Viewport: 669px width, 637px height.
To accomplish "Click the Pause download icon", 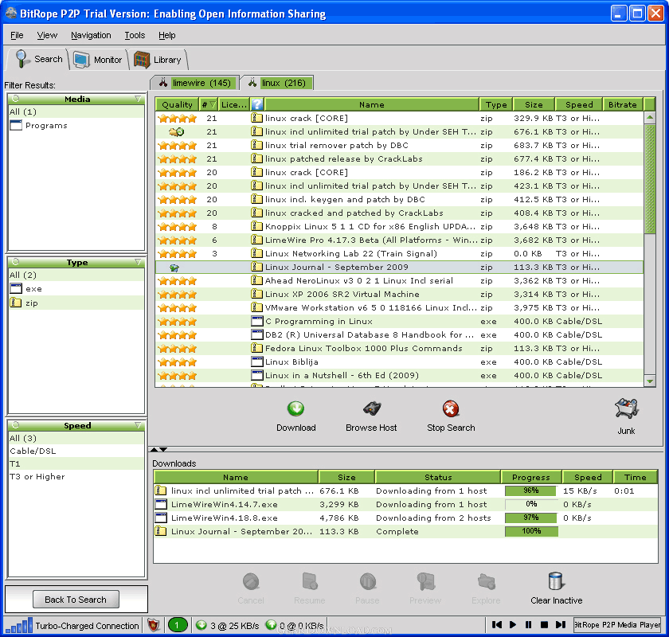I will point(367,581).
